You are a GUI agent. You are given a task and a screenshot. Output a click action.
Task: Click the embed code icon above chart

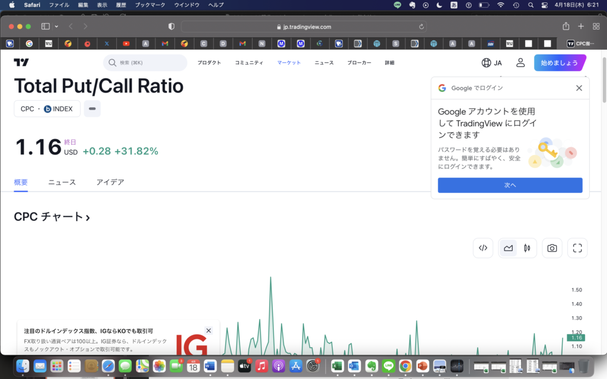pyautogui.click(x=483, y=248)
